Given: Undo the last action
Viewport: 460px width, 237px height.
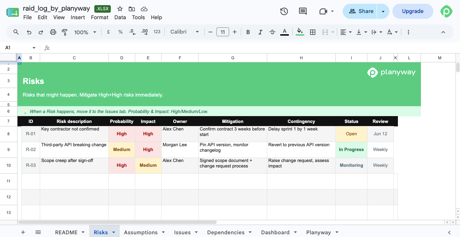Looking at the screenshot, I should pyautogui.click(x=29, y=32).
